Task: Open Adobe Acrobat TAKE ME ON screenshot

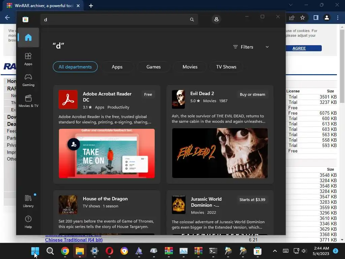Action: click(107, 153)
